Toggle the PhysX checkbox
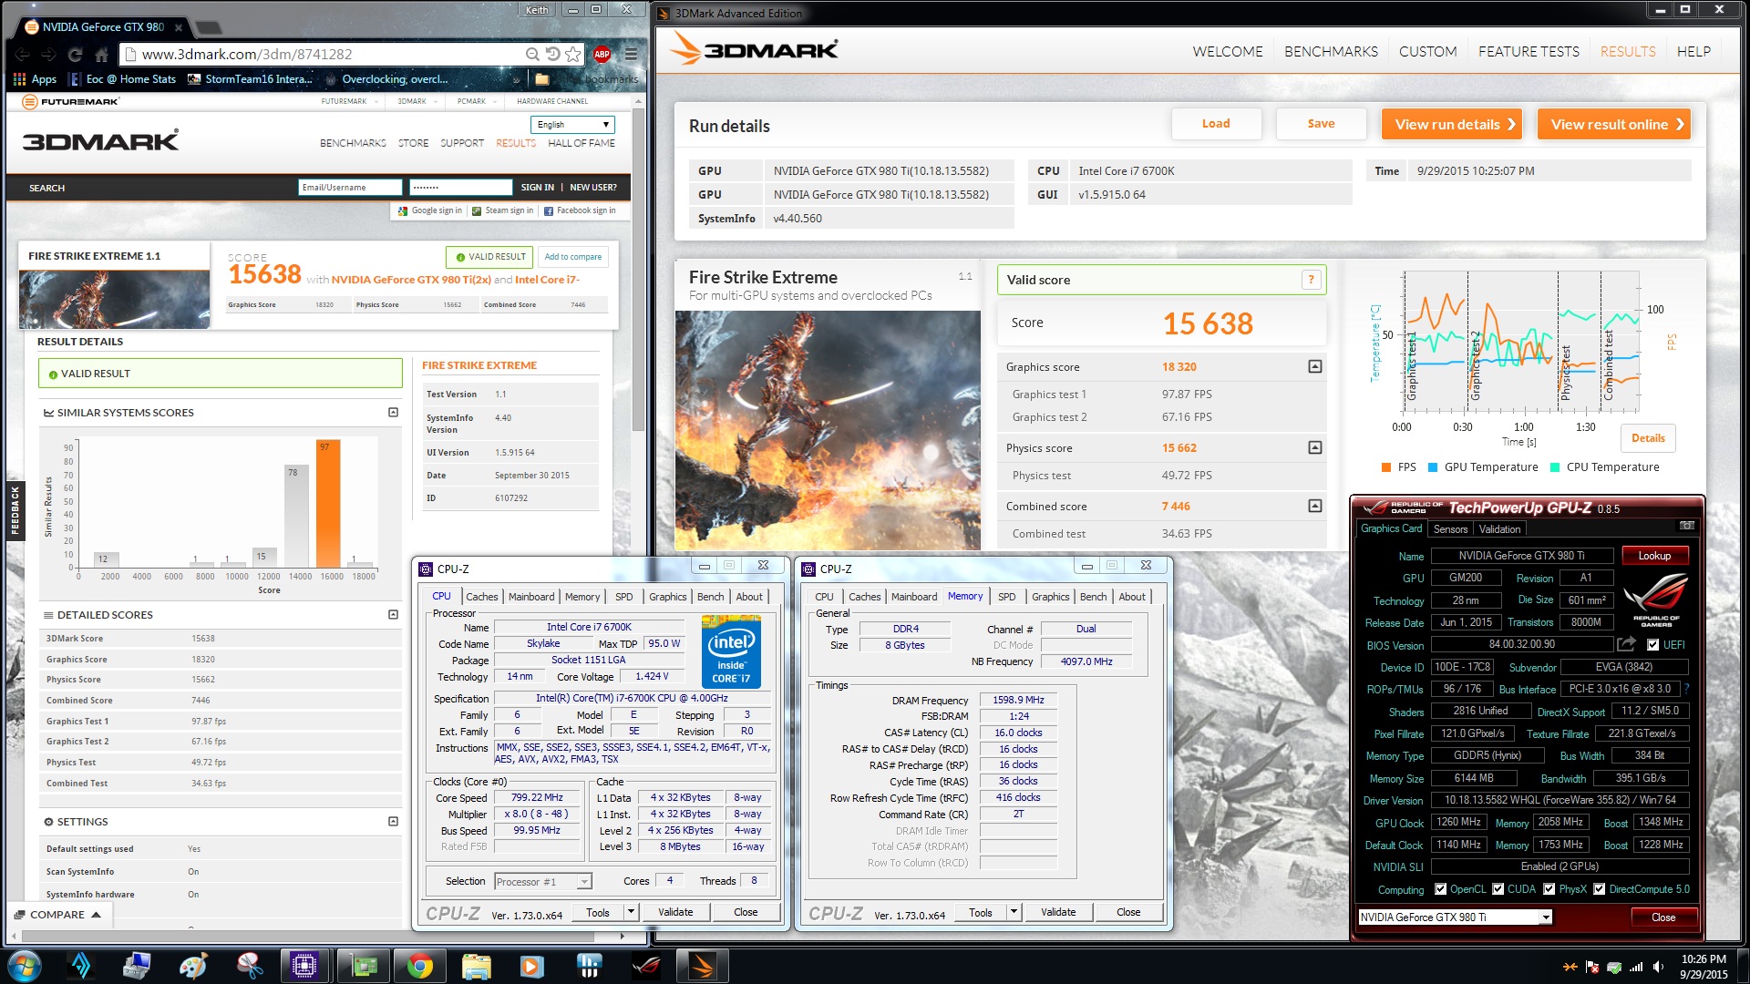The image size is (1750, 984). [x=1549, y=889]
